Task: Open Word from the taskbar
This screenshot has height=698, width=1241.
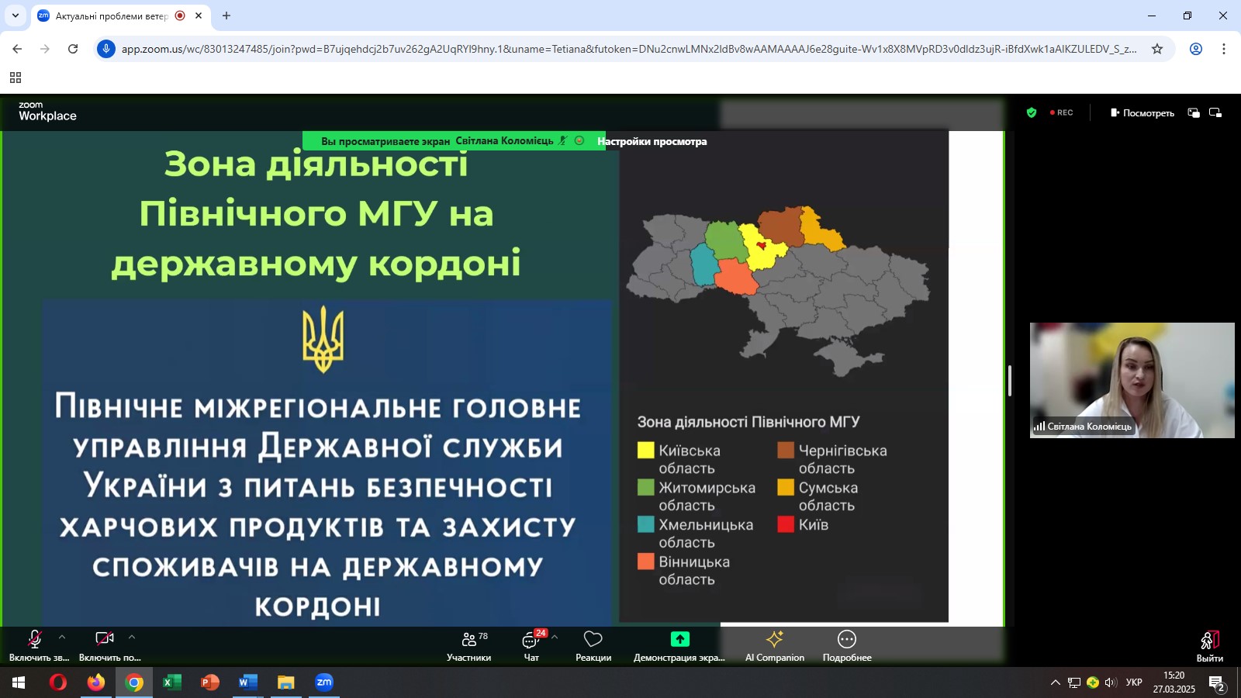Action: pos(248,682)
